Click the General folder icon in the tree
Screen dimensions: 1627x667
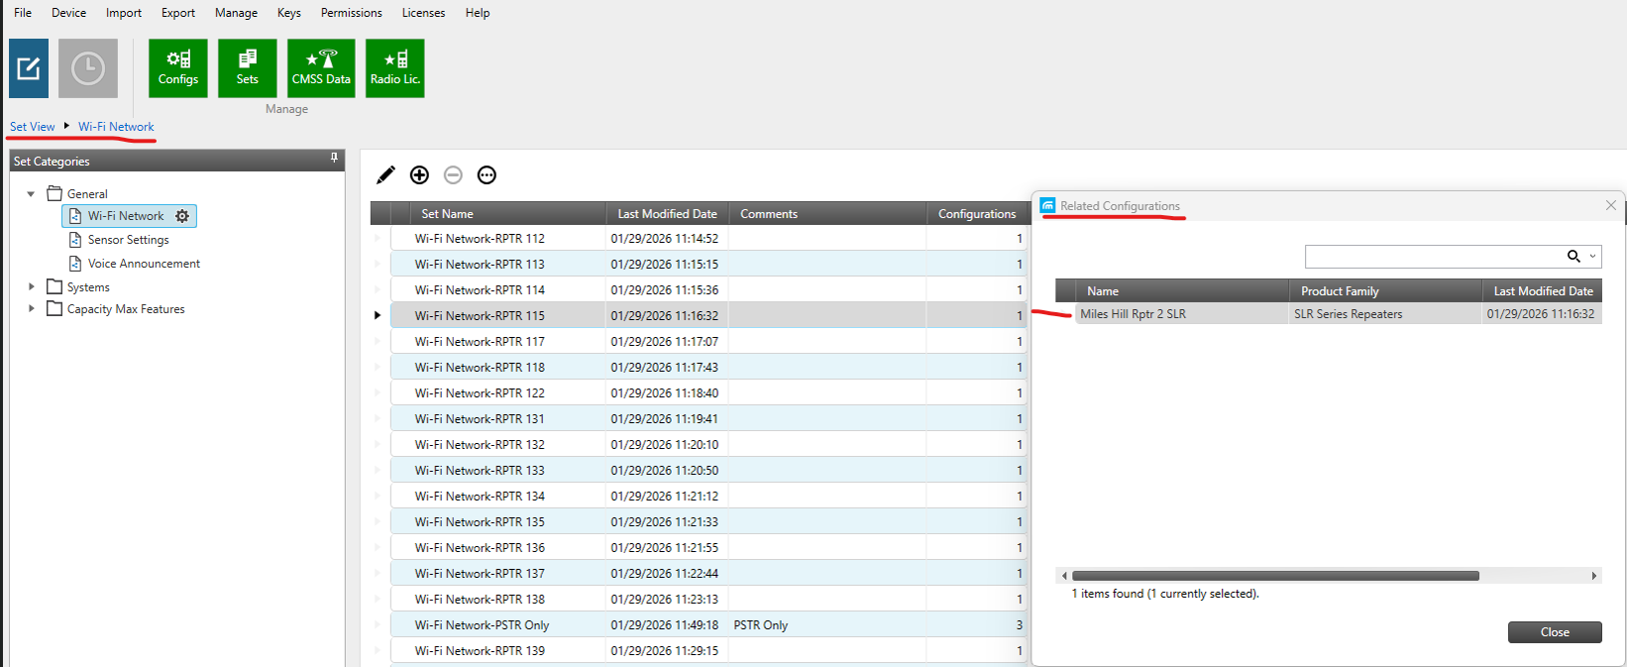pos(54,193)
